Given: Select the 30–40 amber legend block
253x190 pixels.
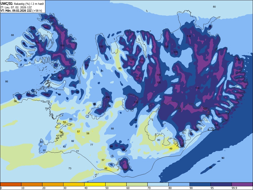Looking at the screenshot, I should [x=74, y=184].
